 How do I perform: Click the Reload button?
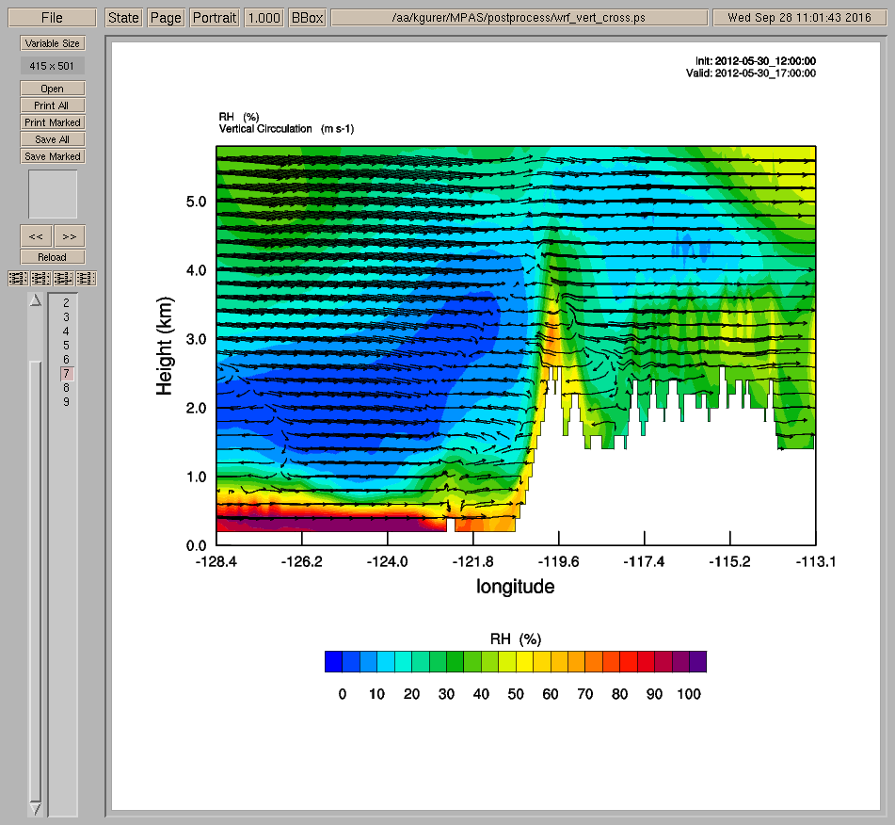53,257
